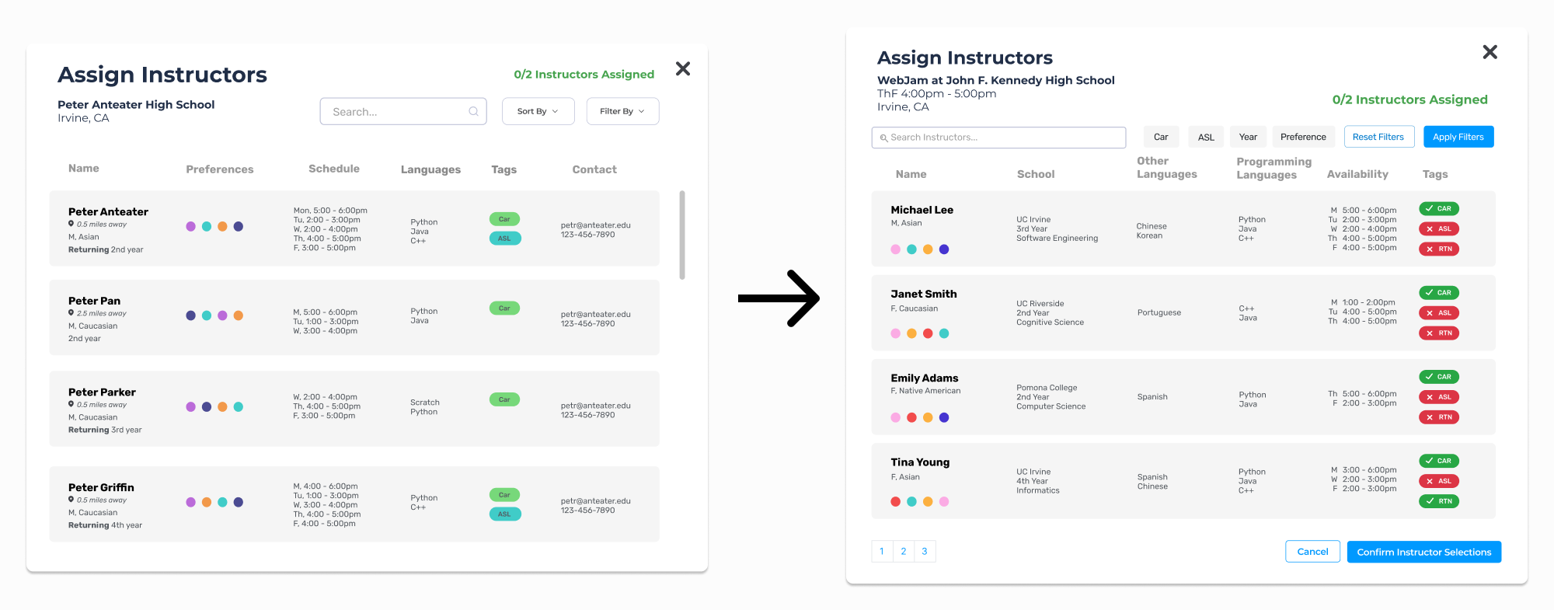1554x610 pixels.
Task: Click Confirm Instructor Selections
Action: [x=1423, y=552]
